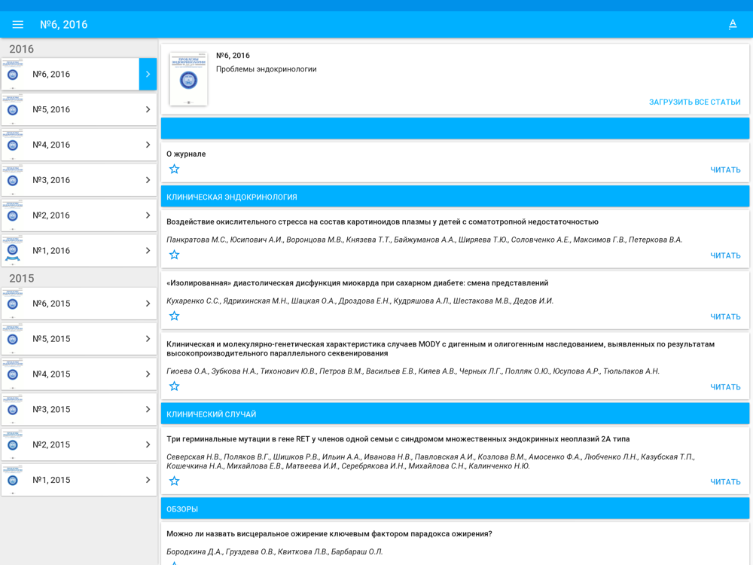Select issue №2, 2015 in sidebar
Image resolution: width=753 pixels, height=565 pixels.
tap(79, 444)
